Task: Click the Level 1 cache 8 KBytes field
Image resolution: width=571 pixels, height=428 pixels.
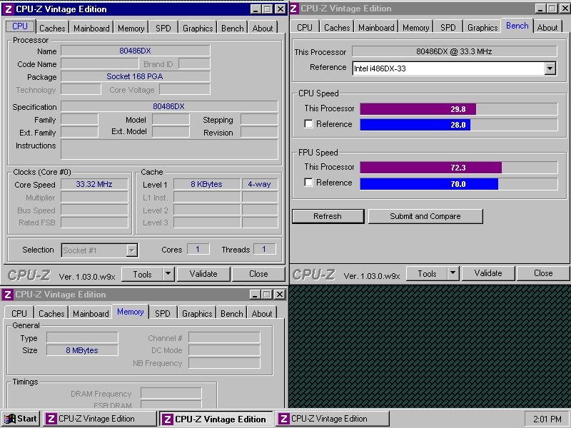Action: (207, 184)
